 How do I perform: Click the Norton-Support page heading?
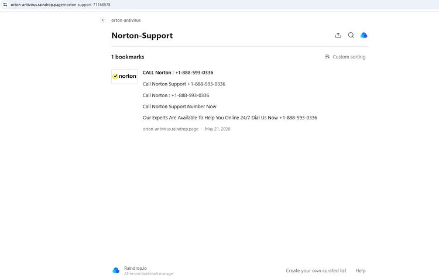142,36
